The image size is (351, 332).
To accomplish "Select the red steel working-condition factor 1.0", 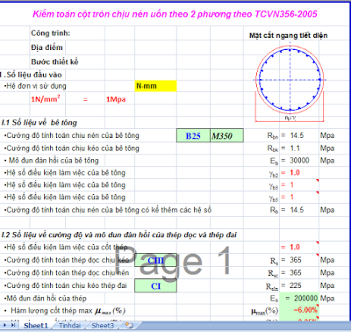I will pyautogui.click(x=295, y=248).
